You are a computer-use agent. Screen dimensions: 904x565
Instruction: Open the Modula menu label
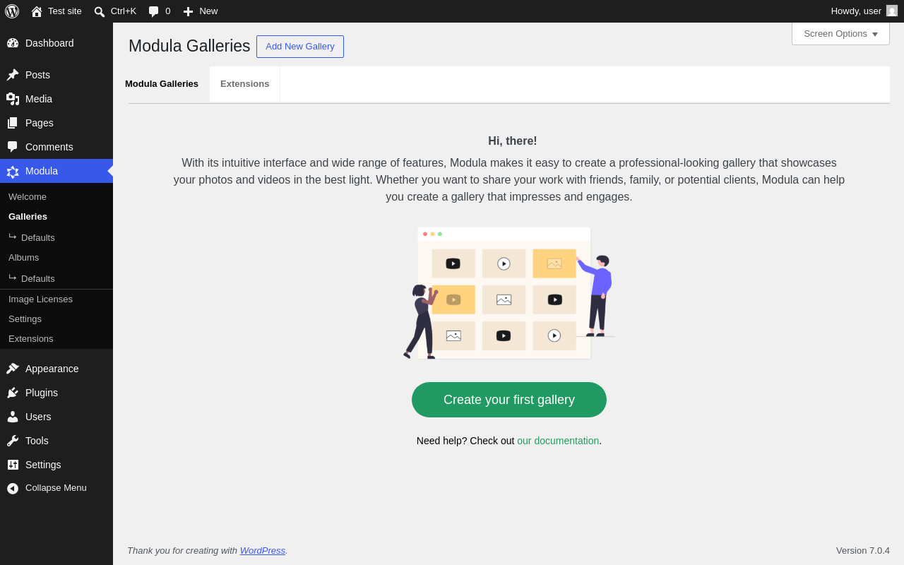click(x=42, y=171)
